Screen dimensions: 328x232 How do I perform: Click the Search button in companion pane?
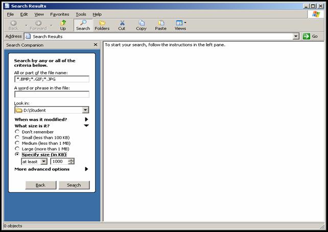(x=74, y=185)
